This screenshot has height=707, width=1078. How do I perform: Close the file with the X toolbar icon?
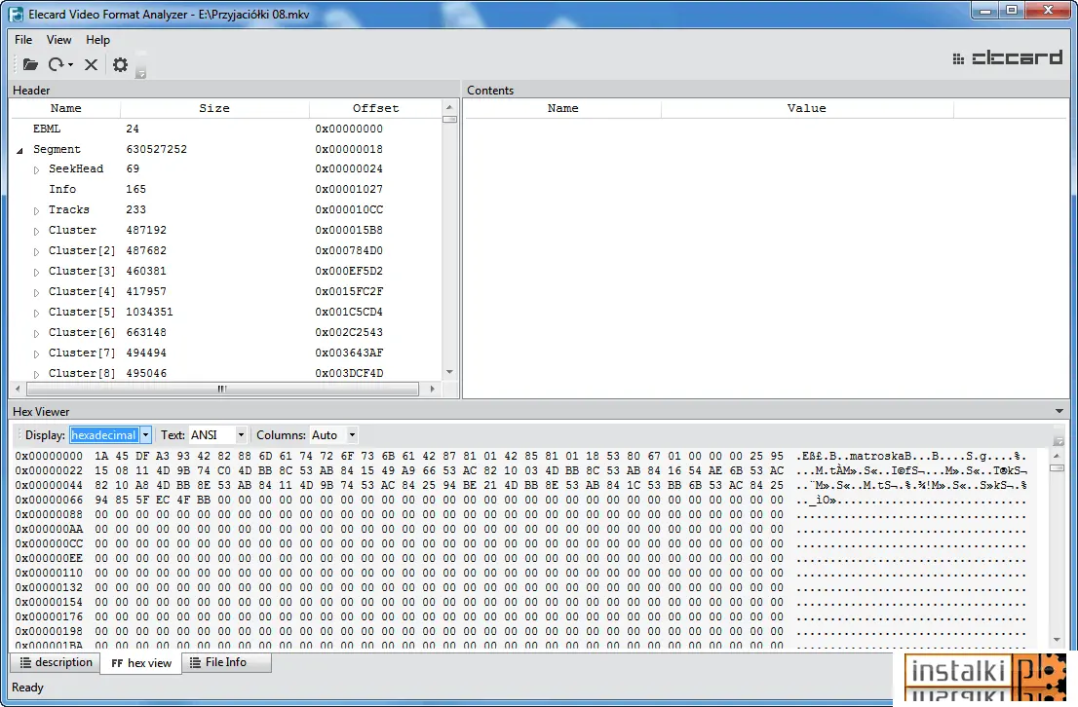click(91, 64)
